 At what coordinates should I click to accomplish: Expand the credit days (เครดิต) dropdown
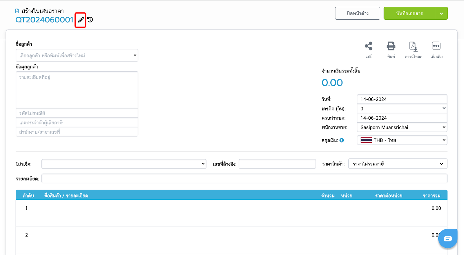pos(402,108)
